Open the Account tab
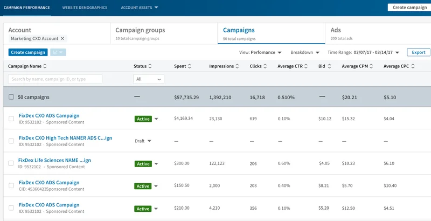 57,33
